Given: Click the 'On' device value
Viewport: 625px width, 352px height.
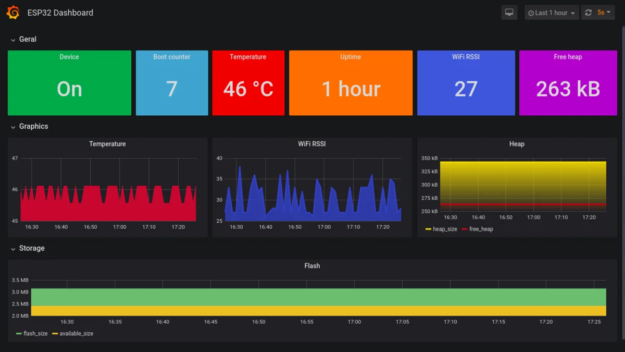Looking at the screenshot, I should [x=69, y=89].
